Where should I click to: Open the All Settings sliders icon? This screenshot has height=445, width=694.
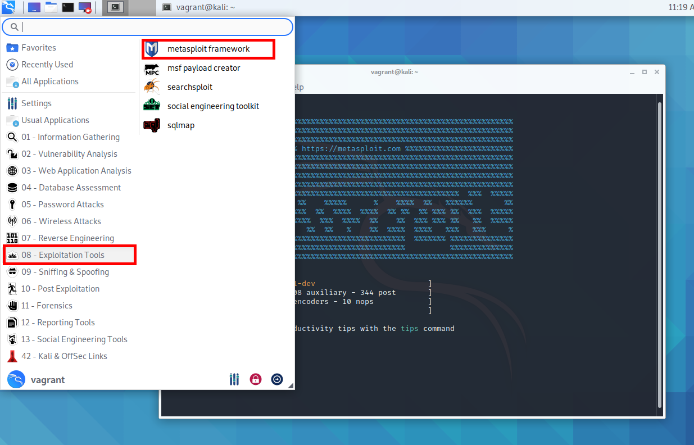tap(234, 379)
